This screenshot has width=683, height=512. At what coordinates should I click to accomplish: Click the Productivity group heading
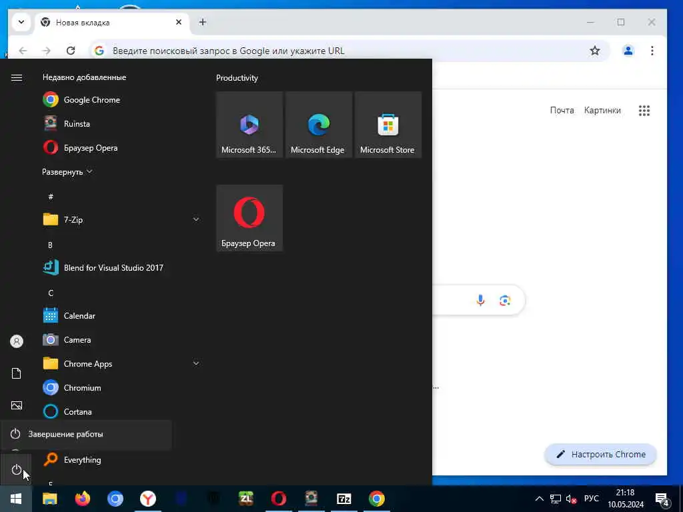237,78
